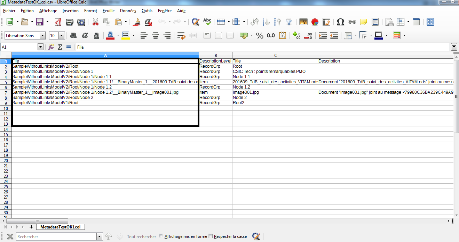Open special character Omega dialog
The height and width of the screenshot is (242, 459).
coord(341,22)
